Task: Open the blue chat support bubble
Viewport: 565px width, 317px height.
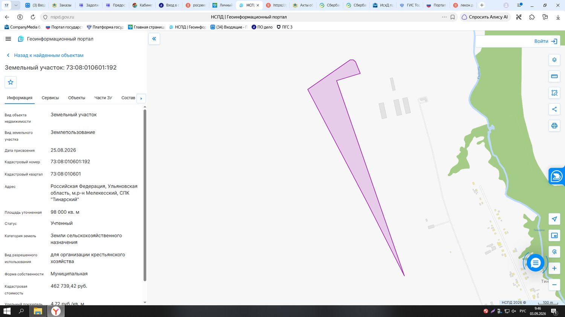Action: tap(535, 263)
